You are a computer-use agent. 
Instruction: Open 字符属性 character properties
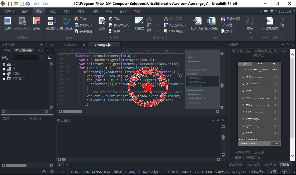[x=84, y=31]
